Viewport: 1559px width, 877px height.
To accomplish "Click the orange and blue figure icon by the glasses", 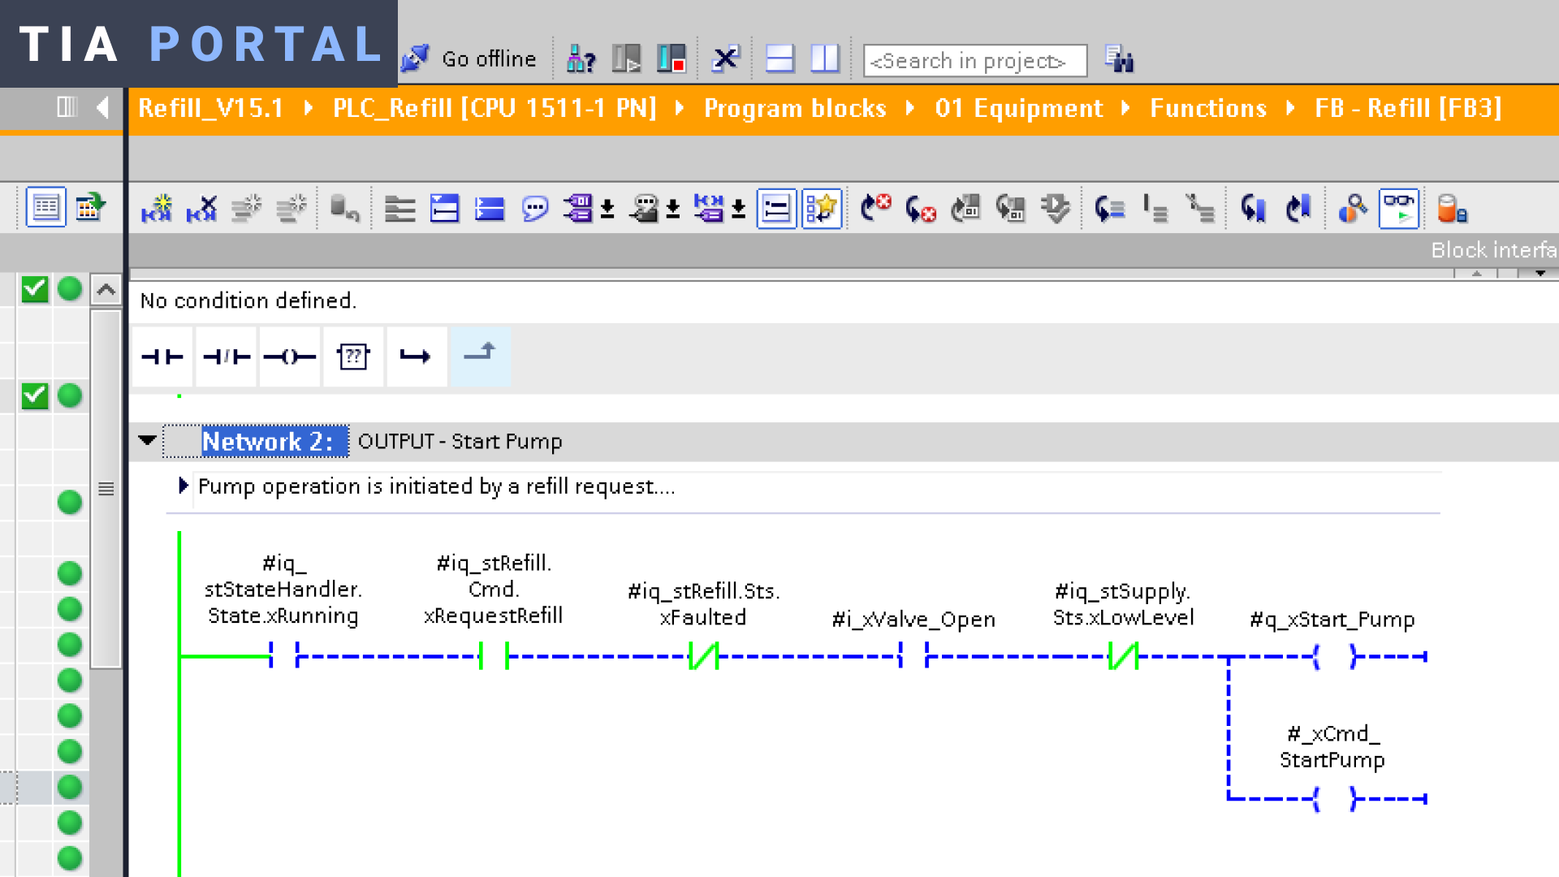I will point(1353,209).
